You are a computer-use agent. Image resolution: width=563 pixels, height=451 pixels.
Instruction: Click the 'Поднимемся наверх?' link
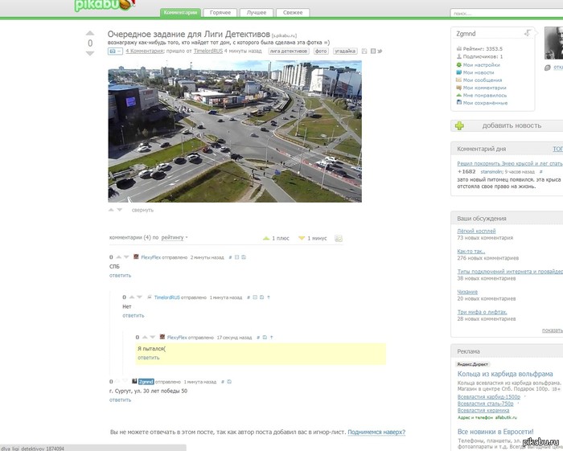376,433
